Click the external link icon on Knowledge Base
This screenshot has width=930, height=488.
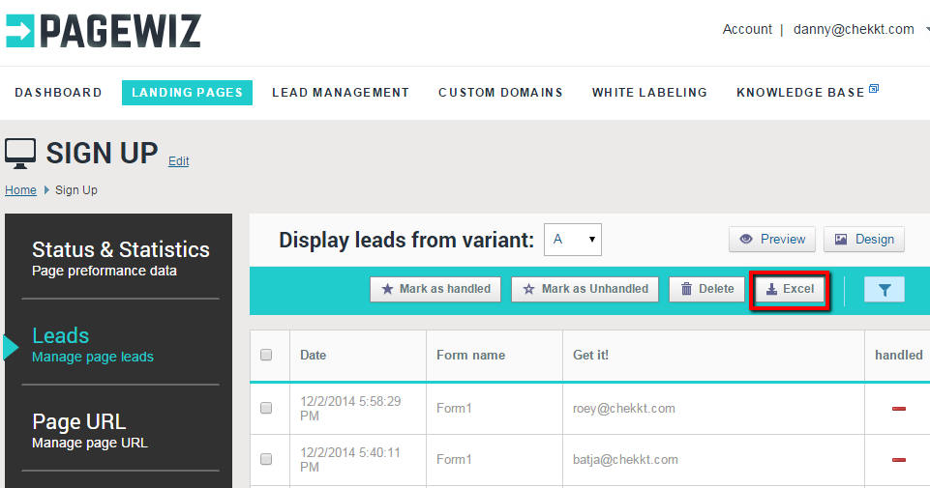coord(874,89)
